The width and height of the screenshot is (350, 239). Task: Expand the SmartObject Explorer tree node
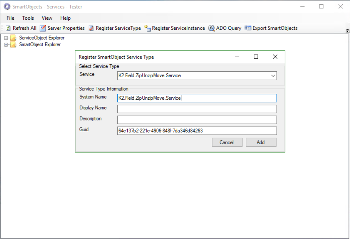click(6, 45)
